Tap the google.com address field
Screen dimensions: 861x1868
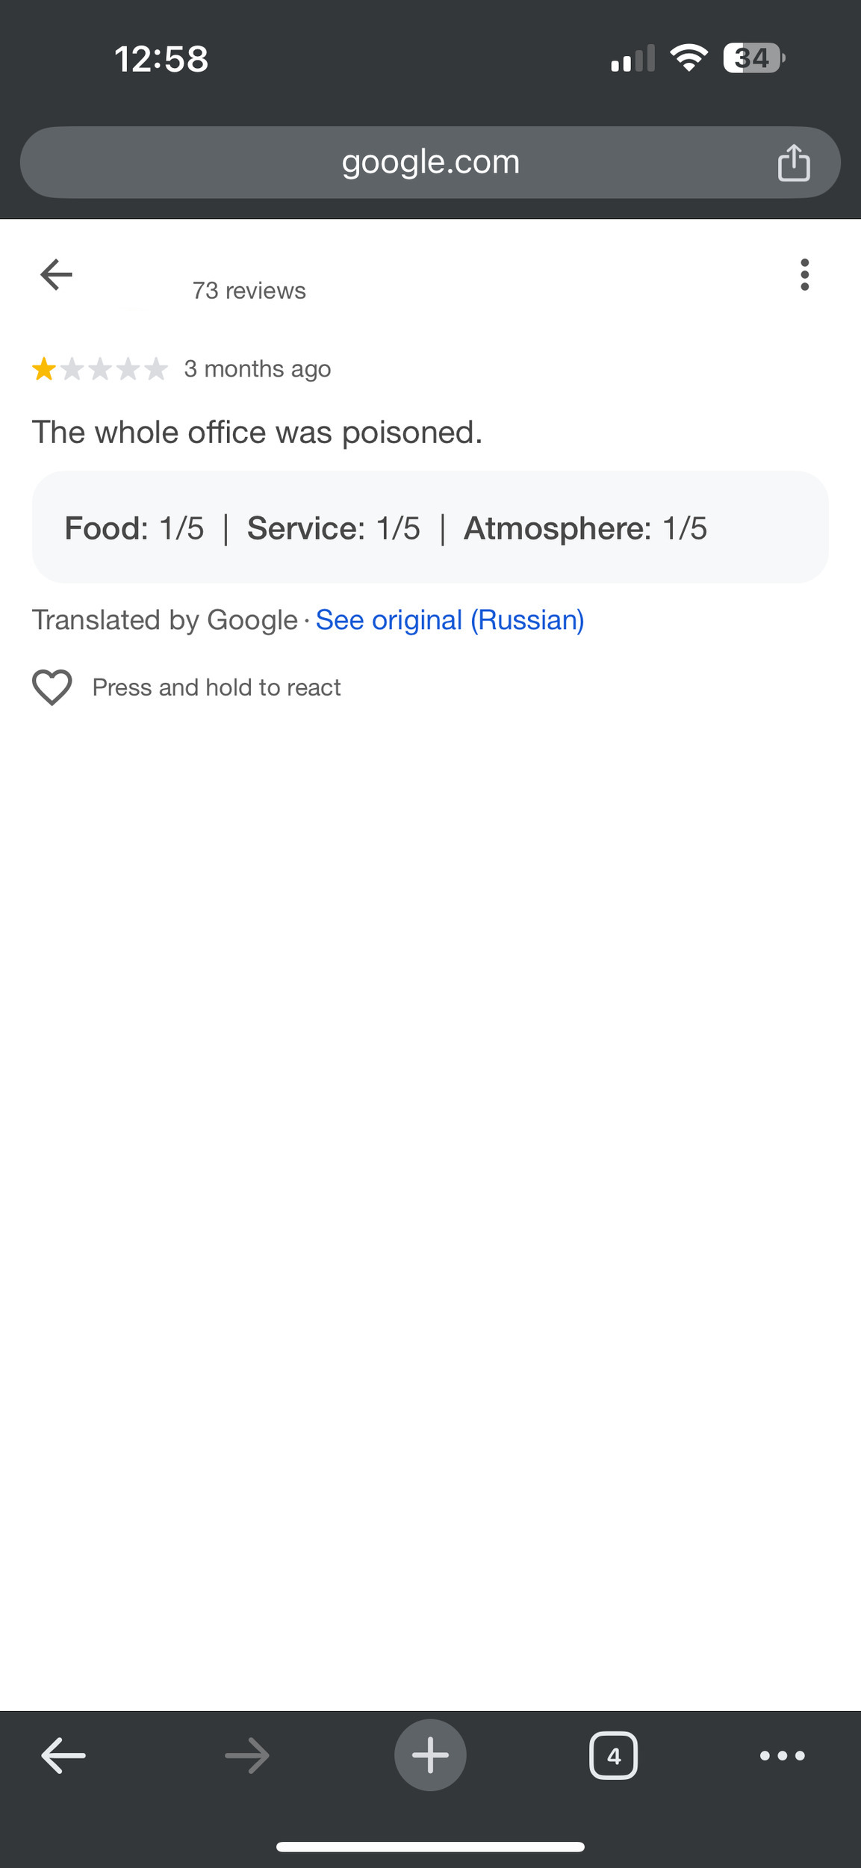pyautogui.click(x=430, y=162)
